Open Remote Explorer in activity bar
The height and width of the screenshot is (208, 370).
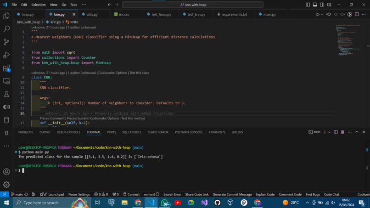pos(6,81)
